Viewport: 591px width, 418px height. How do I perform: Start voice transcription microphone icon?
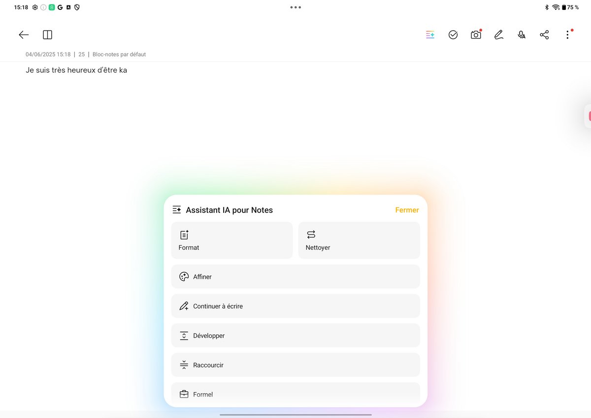pyautogui.click(x=522, y=35)
